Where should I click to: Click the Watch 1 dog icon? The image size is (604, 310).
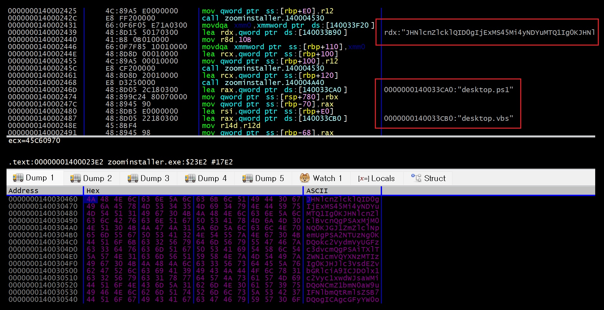click(305, 178)
